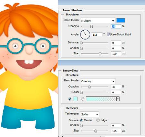Open the Inner Shadow Blend Mode dropdown
The width and height of the screenshot is (145, 137).
pyautogui.click(x=98, y=21)
